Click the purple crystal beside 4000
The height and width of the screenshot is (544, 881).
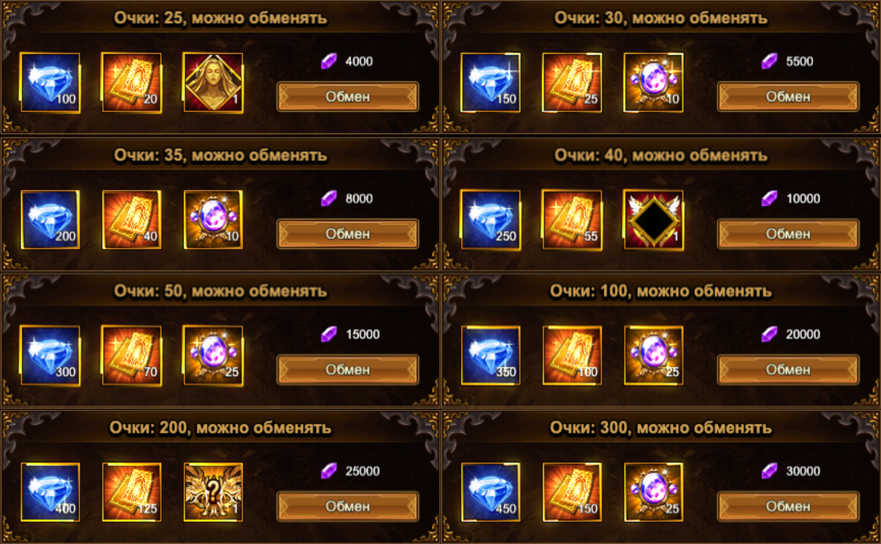pyautogui.click(x=329, y=62)
